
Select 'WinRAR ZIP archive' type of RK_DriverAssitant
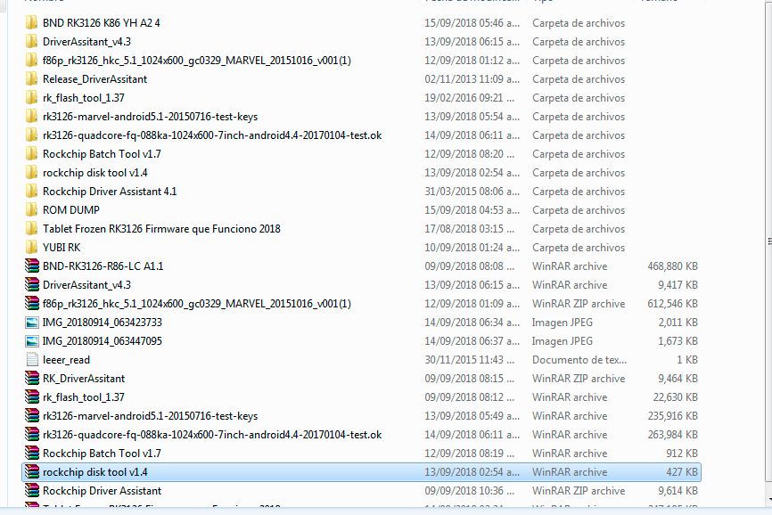(579, 379)
